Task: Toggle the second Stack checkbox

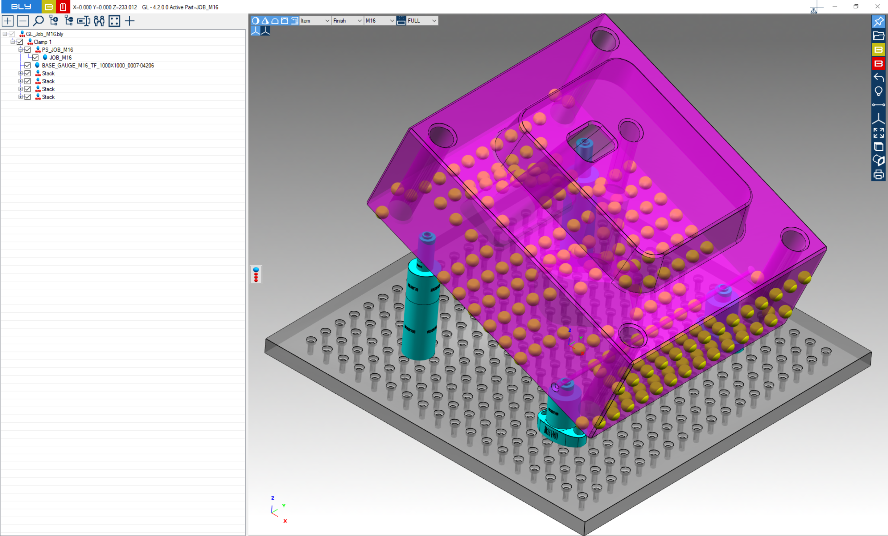Action: coord(28,81)
